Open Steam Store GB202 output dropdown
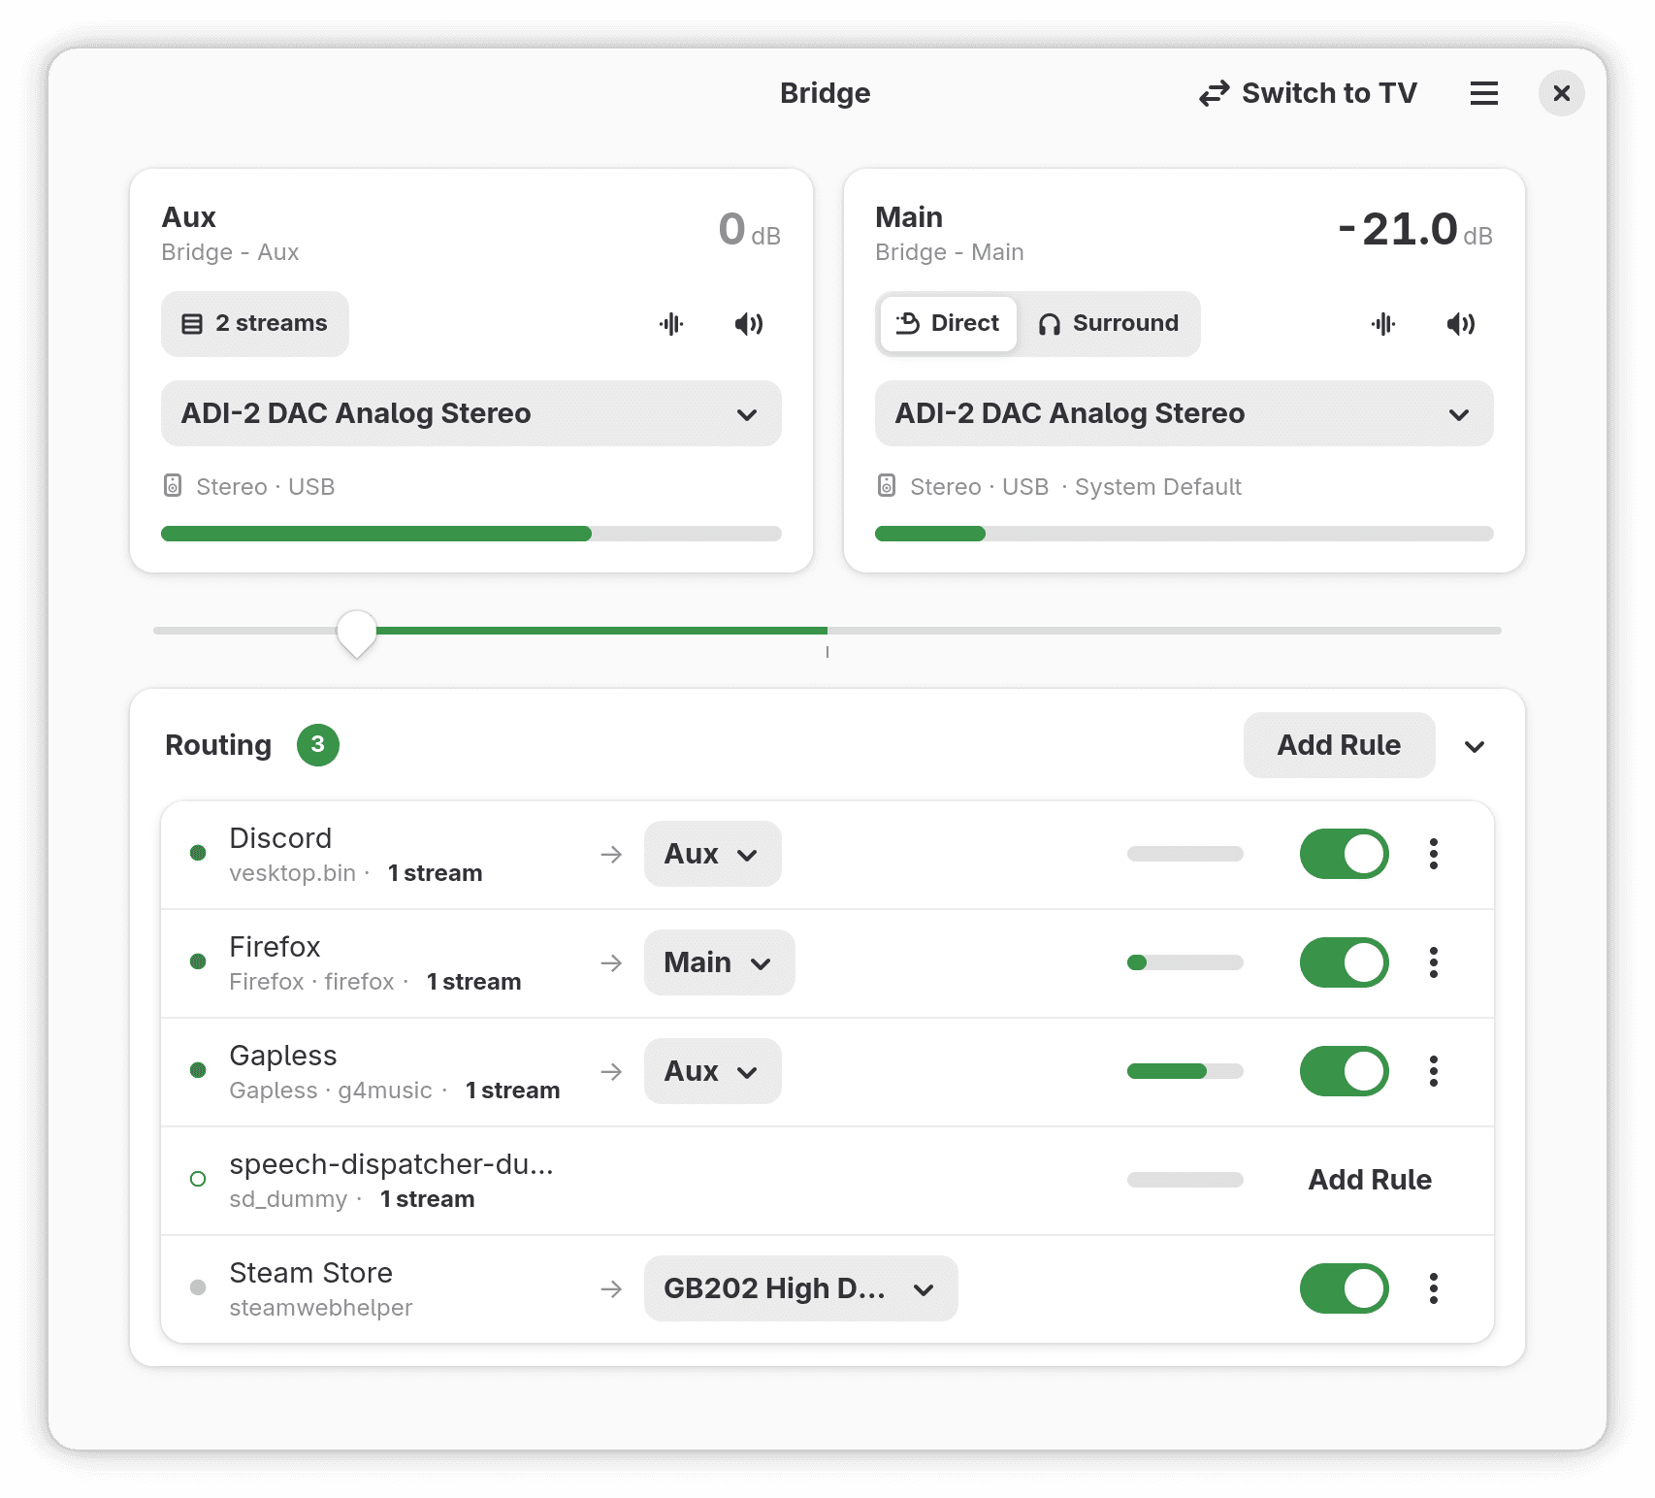This screenshot has width=1655, height=1498. point(801,1288)
